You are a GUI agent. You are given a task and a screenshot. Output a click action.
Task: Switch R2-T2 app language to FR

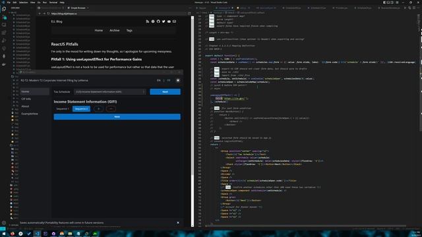pos(169,80)
